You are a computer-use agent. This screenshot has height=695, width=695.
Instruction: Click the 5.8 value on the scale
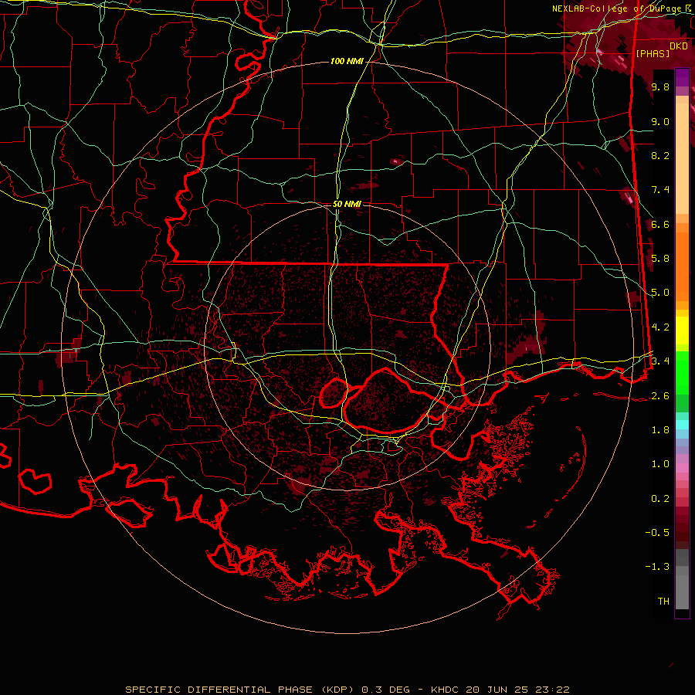(660, 259)
